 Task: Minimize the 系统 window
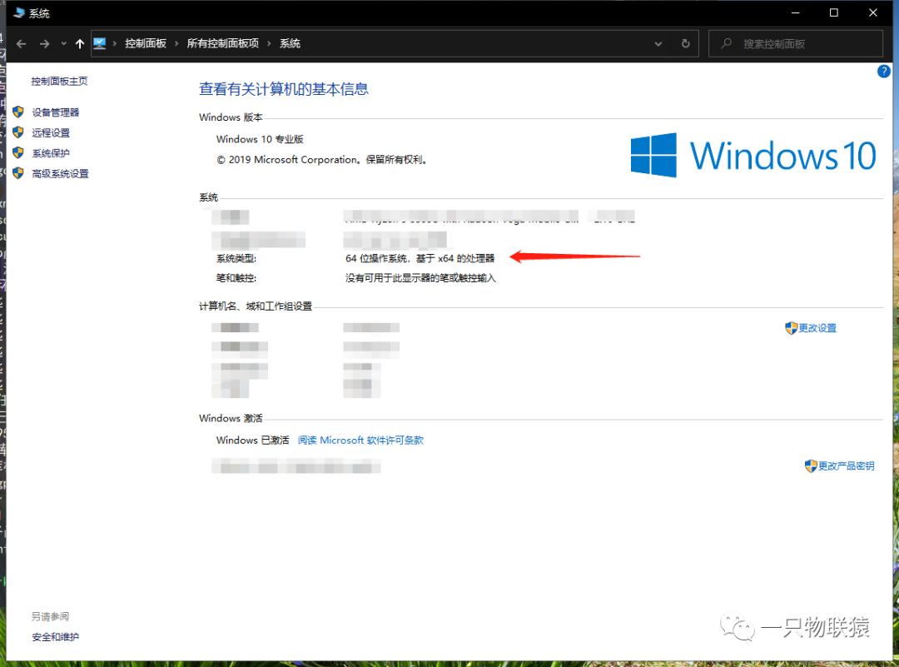tap(795, 12)
